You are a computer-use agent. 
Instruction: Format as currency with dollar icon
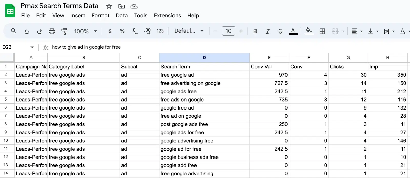coord(110,31)
